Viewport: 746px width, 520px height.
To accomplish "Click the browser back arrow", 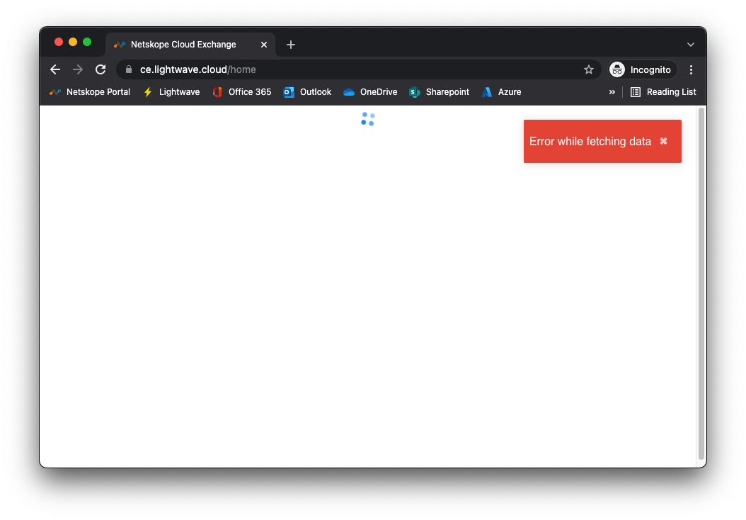I will tap(55, 69).
